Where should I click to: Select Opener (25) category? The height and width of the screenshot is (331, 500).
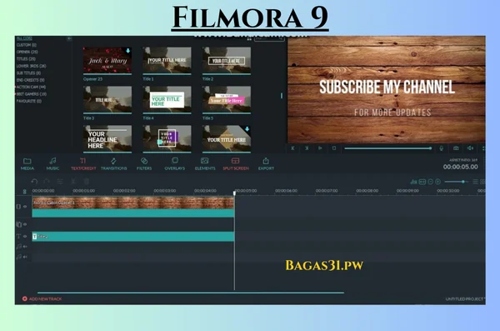coord(27,52)
